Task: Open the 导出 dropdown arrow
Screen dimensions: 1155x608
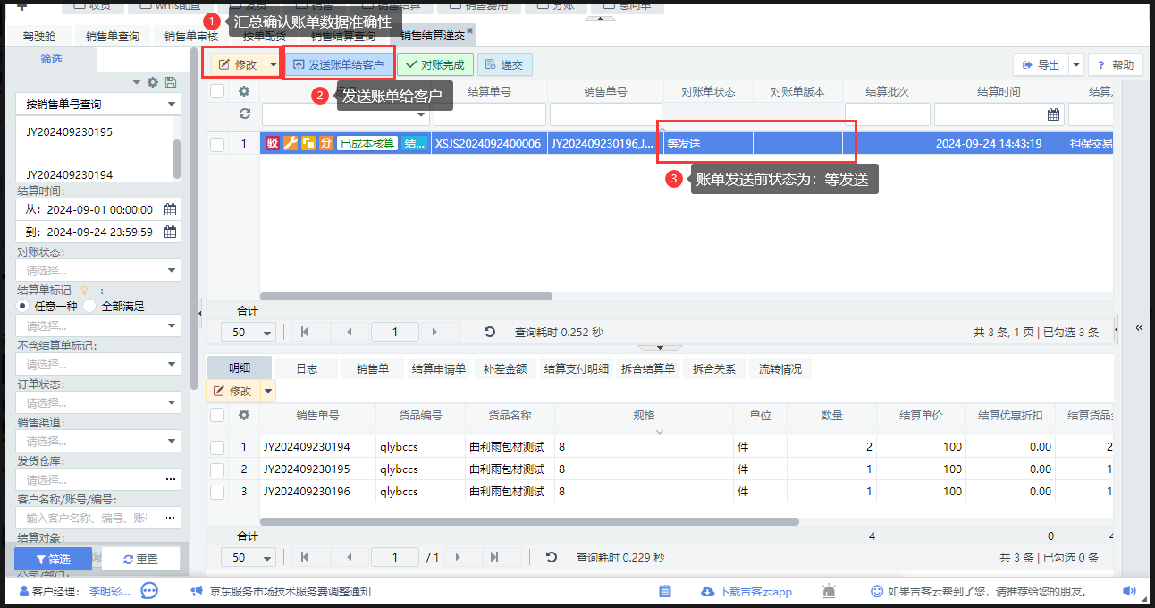Action: point(1076,64)
